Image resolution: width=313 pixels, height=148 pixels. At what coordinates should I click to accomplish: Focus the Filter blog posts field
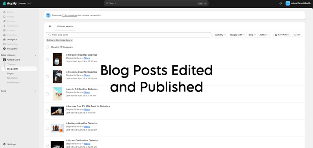[129, 35]
